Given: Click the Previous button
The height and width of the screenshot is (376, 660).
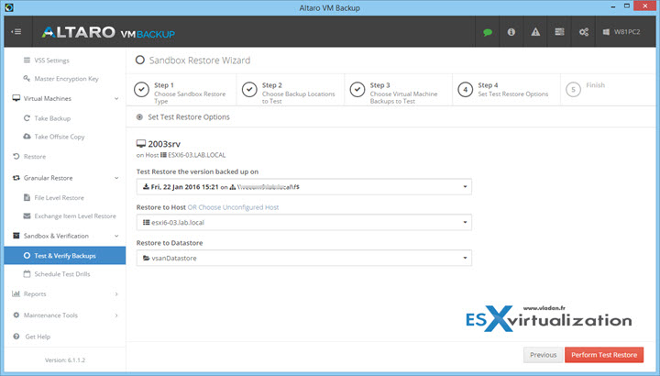Looking at the screenshot, I should 543,355.
